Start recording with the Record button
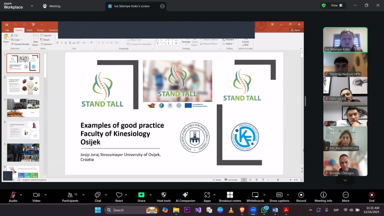 [301, 197]
